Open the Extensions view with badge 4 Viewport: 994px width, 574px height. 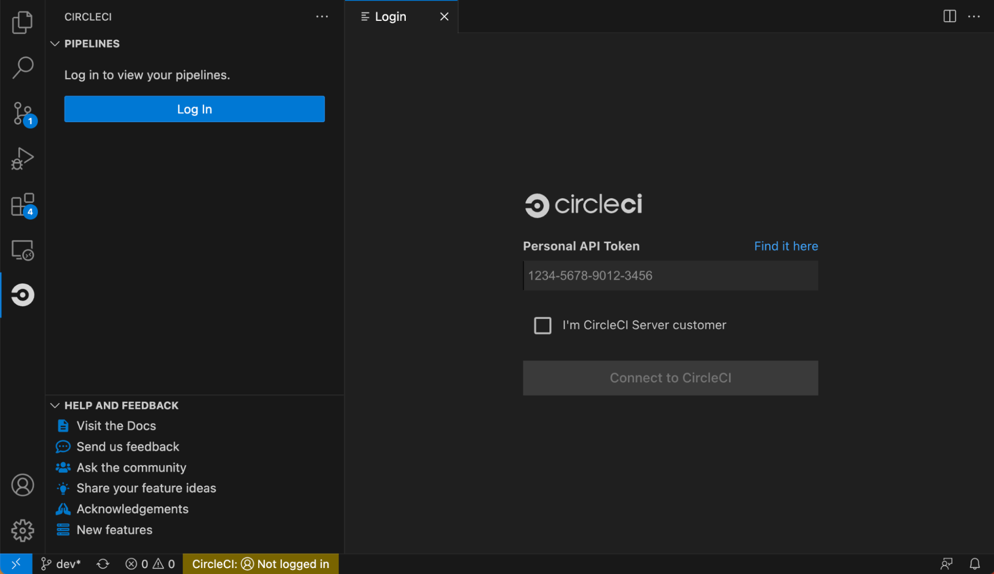click(24, 205)
